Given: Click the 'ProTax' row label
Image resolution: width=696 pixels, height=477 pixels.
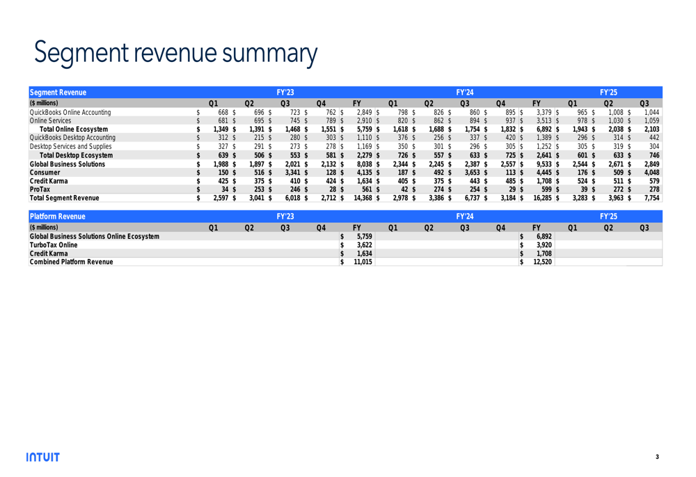Looking at the screenshot, I should pos(40,189).
